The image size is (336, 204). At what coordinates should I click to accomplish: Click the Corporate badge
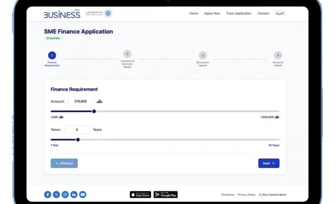[x=53, y=38]
